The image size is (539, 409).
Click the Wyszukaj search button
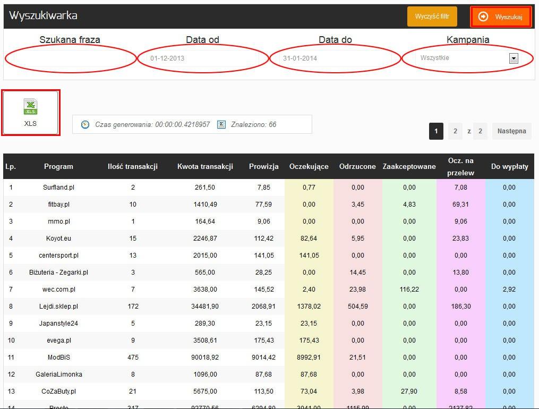(501, 16)
